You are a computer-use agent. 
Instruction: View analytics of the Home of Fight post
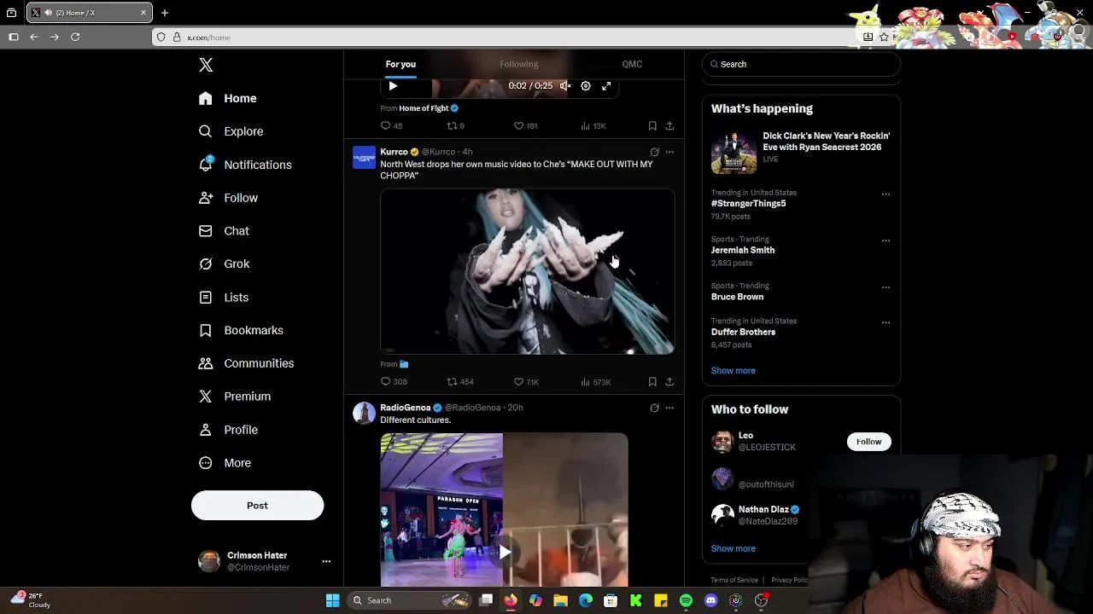(593, 126)
